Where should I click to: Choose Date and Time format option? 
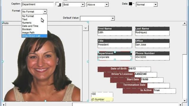click(x=35, y=26)
